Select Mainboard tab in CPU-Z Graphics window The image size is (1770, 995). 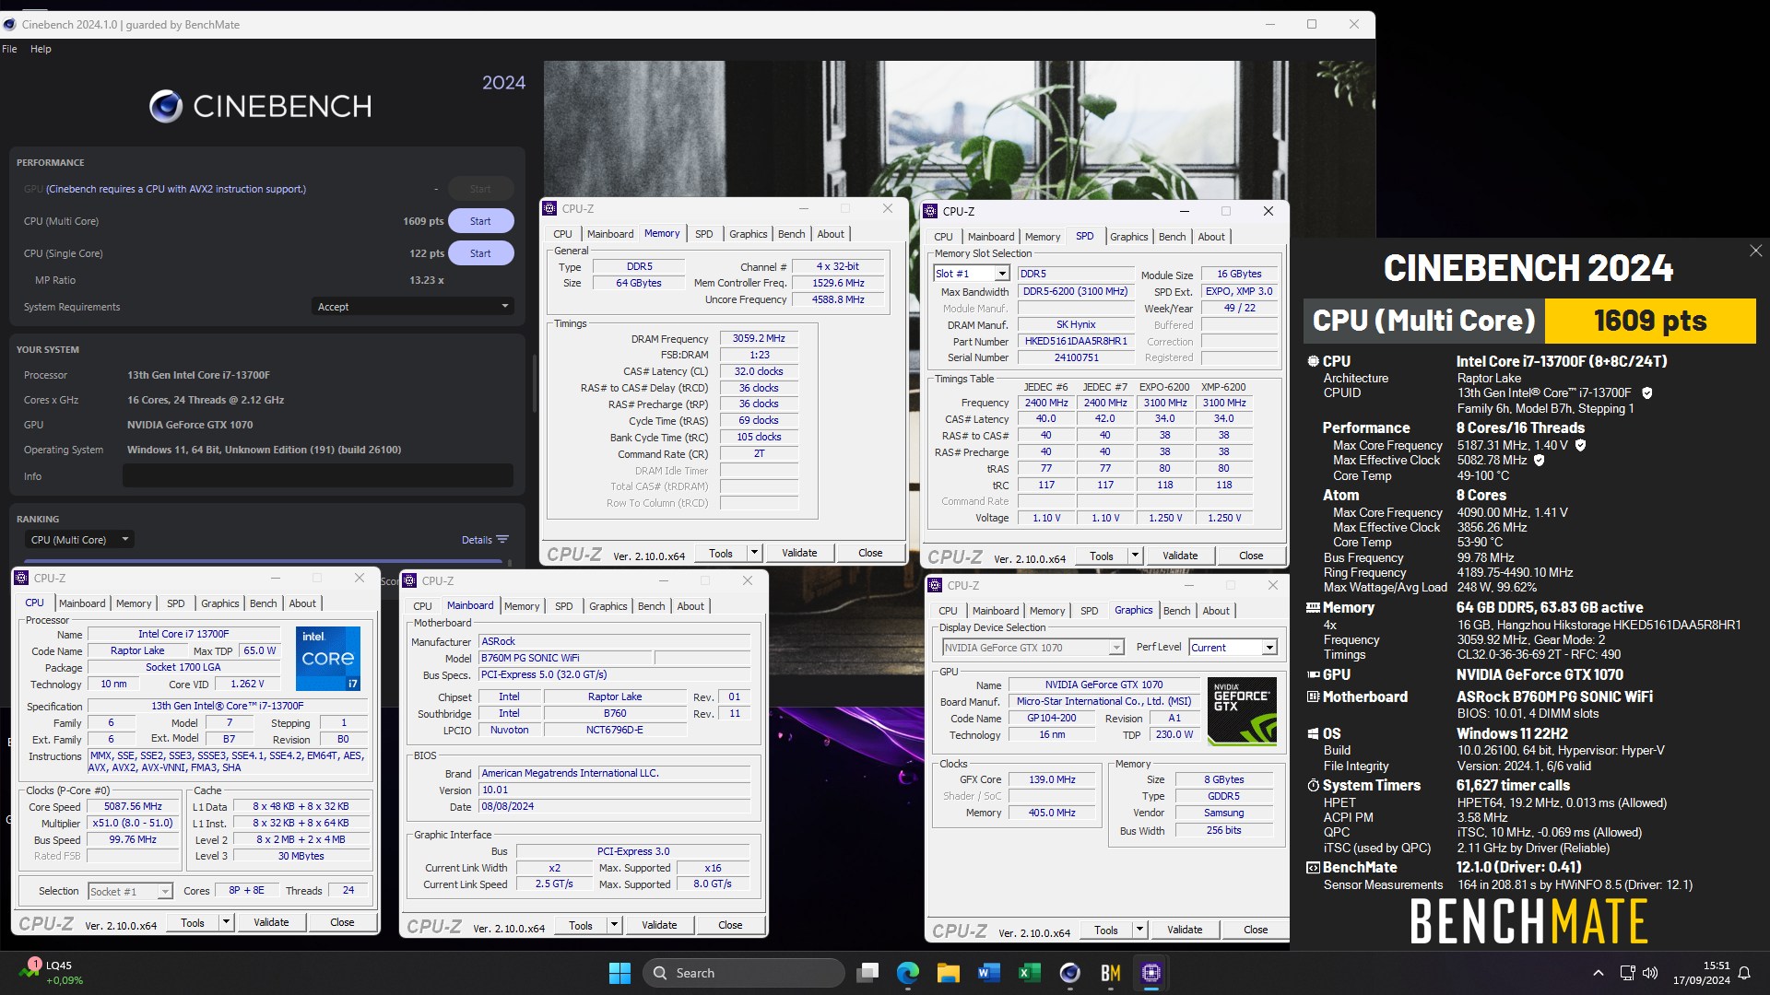click(x=996, y=611)
